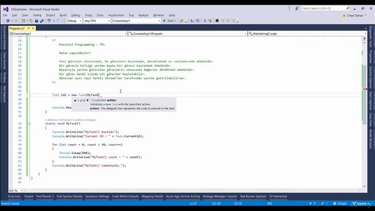
Task: Click the account name Cihan Özhan
Action: (354, 16)
